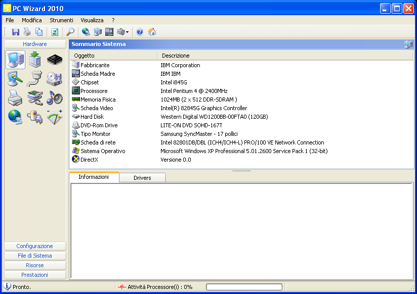Select the gauge meter icon in sidebar
This screenshot has width=417, height=294.
click(x=55, y=117)
